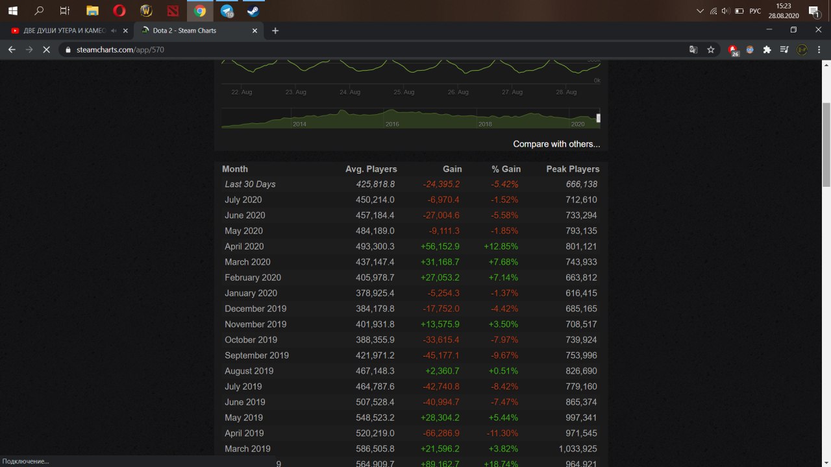Viewport: 831px width, 467px height.
Task: Open Steam from the taskbar
Action: tap(253, 10)
